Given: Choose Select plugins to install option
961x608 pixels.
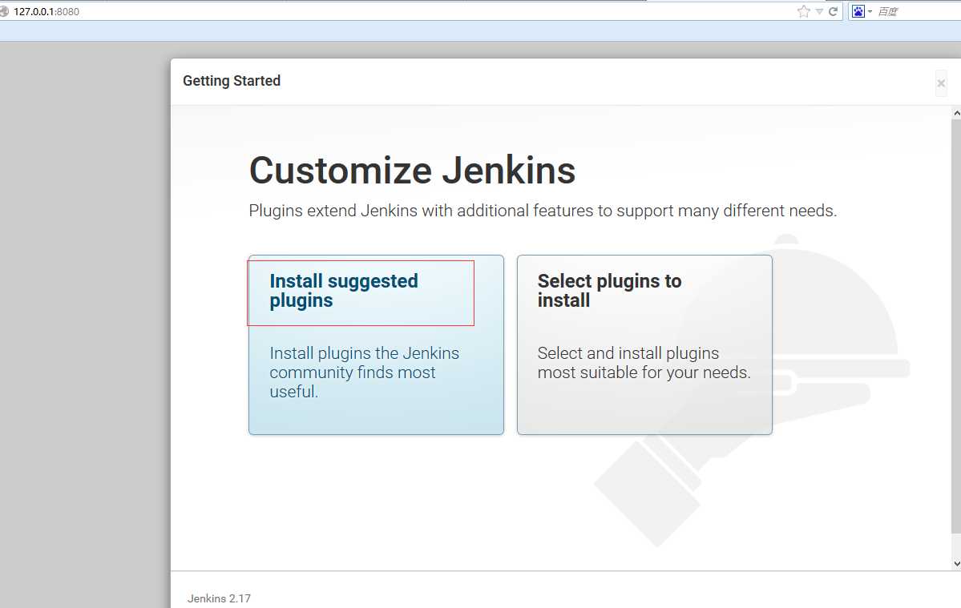Looking at the screenshot, I should [x=644, y=344].
